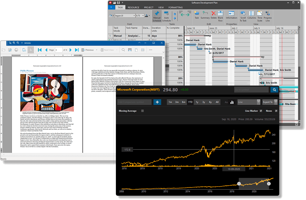The width and height of the screenshot is (306, 200).
Task: Open the Segoe UI font dropdown
Action: tap(134, 16)
